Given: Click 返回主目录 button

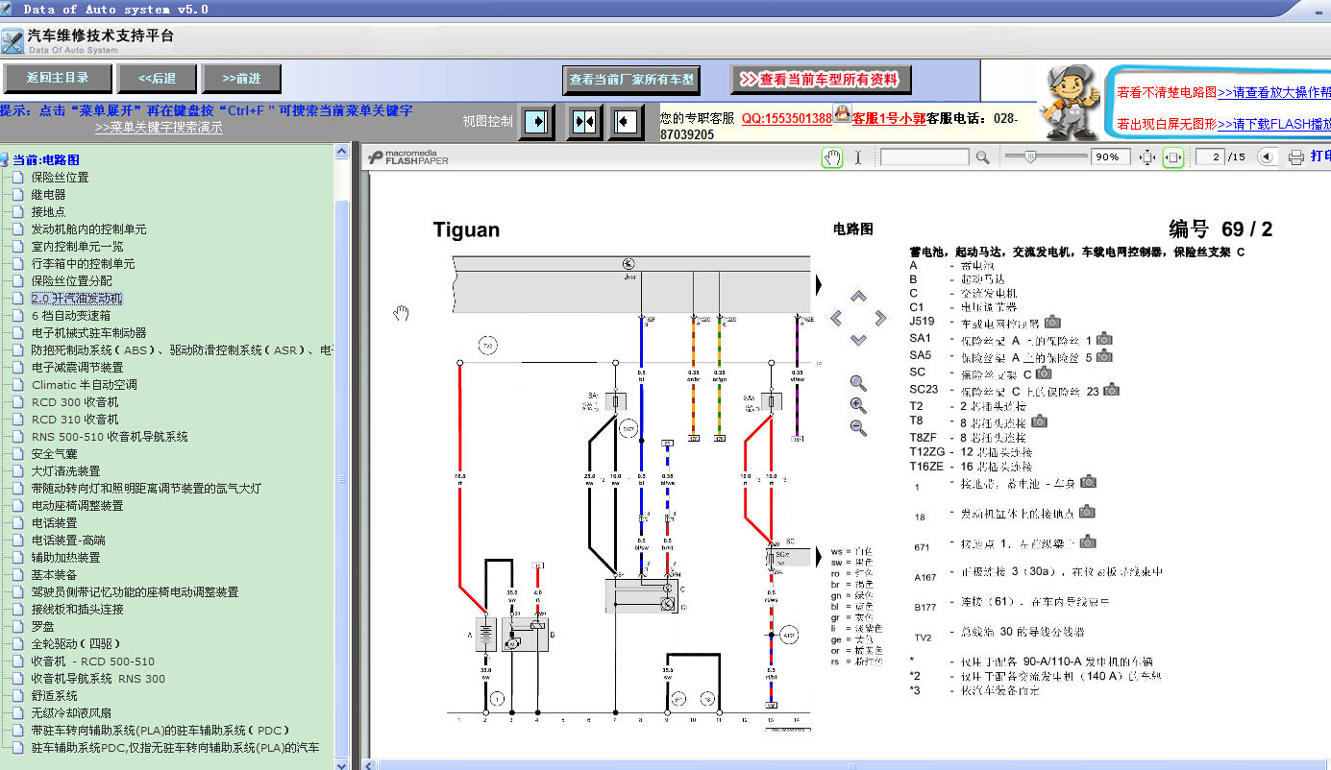Looking at the screenshot, I should click(x=58, y=79).
